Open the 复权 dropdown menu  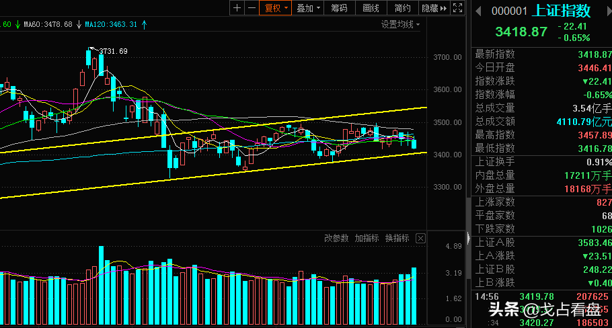(x=276, y=8)
